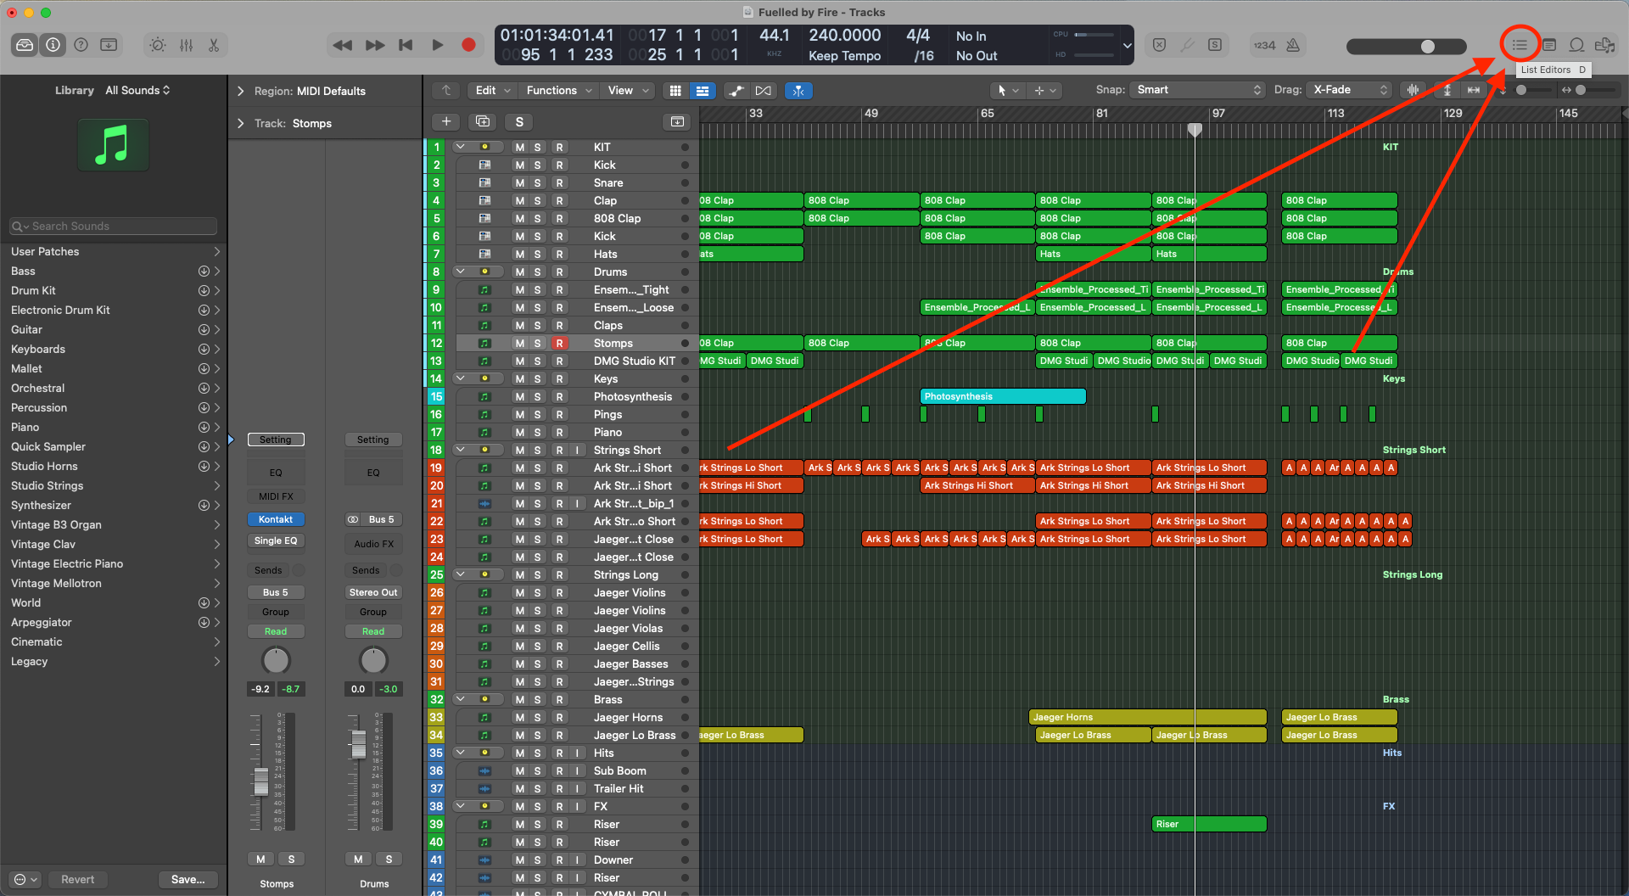Toggle the Library panel button
Viewport: 1629px width, 896px height.
tap(25, 45)
